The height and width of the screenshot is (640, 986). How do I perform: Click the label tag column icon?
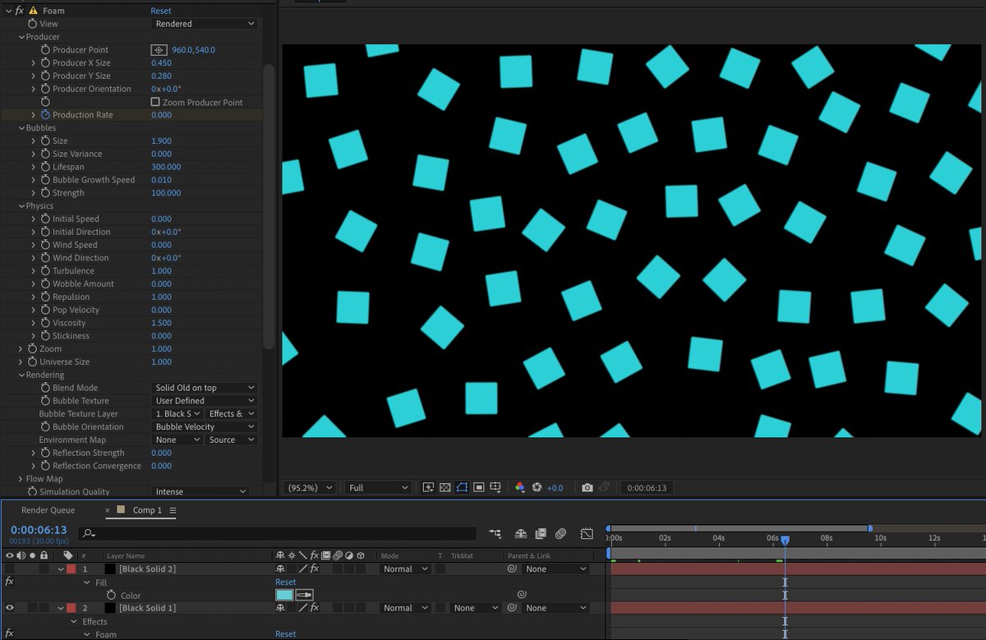click(68, 555)
